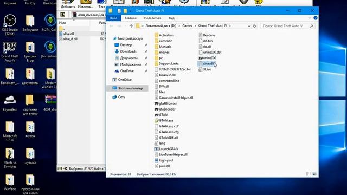The image size is (347, 195).
Task: Go up one folder with the up arrow
Action: point(131,26)
